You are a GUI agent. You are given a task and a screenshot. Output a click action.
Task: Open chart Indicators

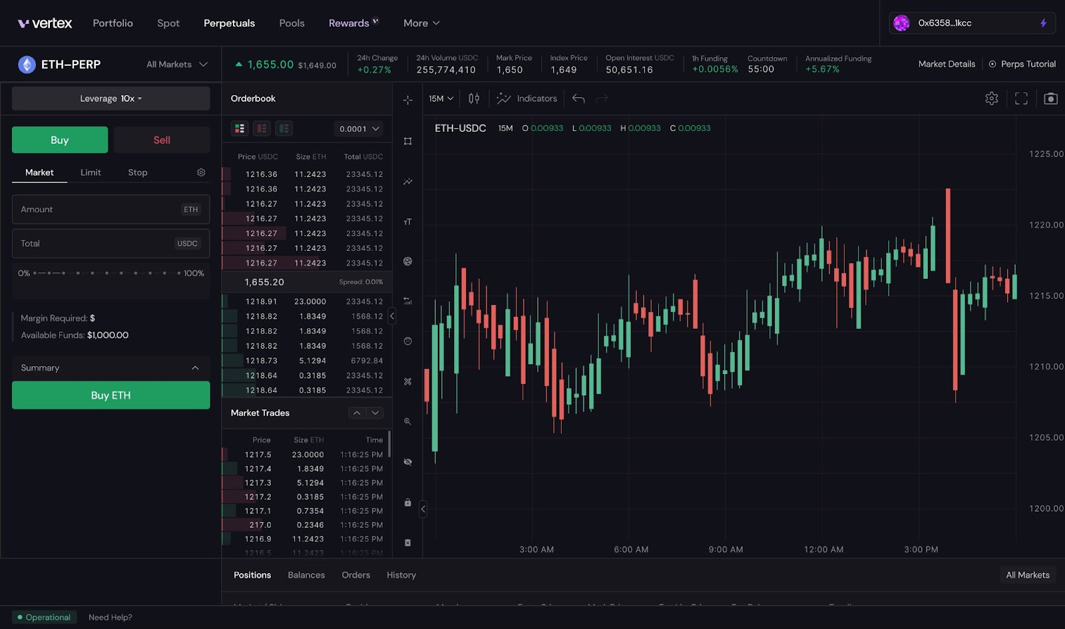point(527,99)
